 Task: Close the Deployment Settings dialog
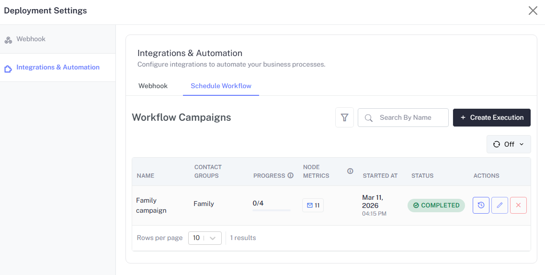(x=533, y=11)
